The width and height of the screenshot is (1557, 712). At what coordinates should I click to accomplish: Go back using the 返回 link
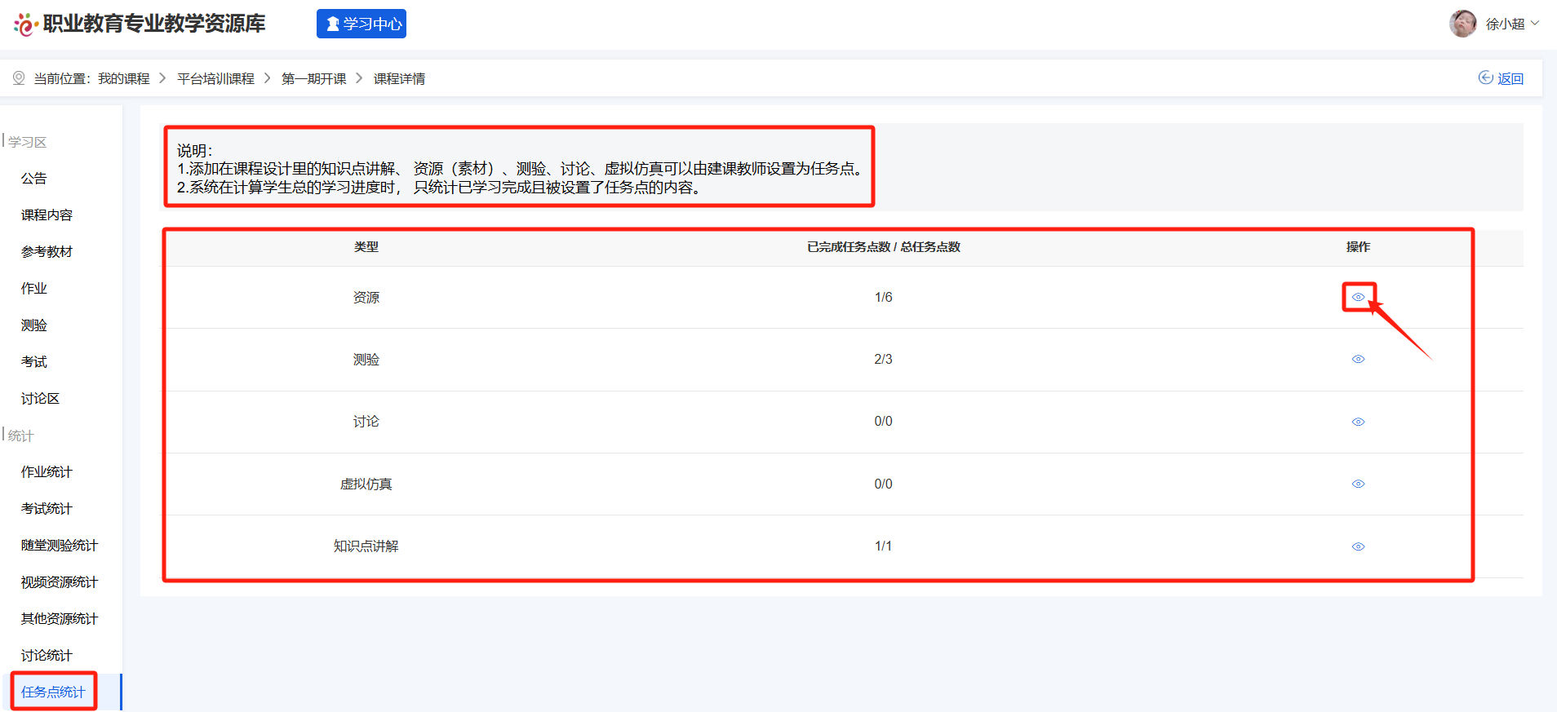click(x=1502, y=78)
